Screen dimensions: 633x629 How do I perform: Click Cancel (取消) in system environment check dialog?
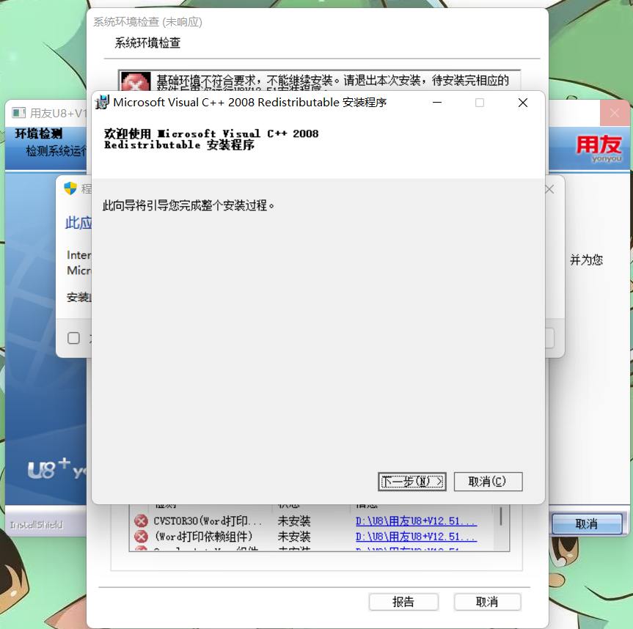[487, 602]
